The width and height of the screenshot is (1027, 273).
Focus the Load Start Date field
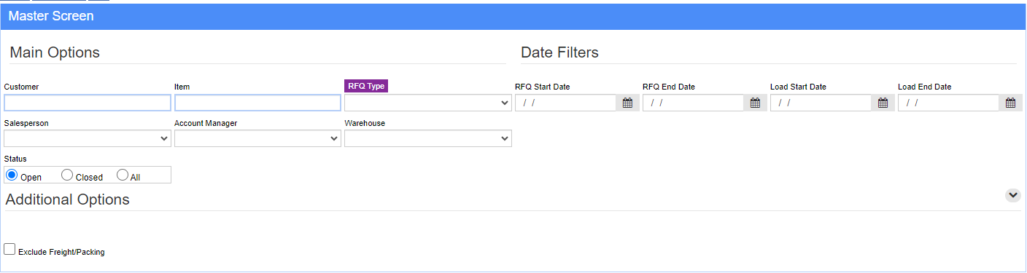pos(821,103)
